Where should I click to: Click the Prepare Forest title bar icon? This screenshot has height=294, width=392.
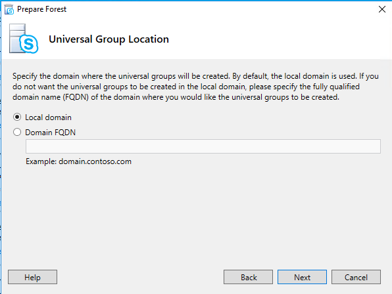coord(9,9)
